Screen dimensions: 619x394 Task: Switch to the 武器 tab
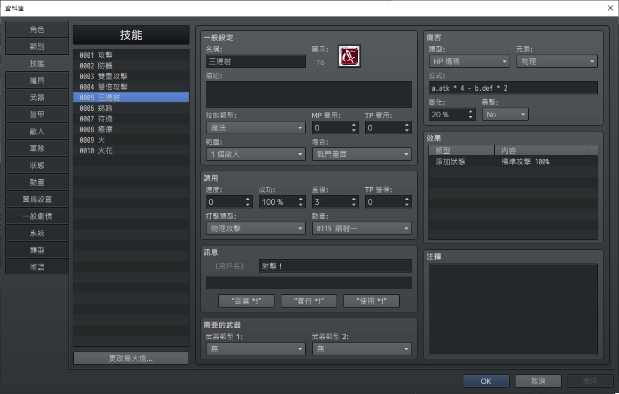tap(37, 98)
